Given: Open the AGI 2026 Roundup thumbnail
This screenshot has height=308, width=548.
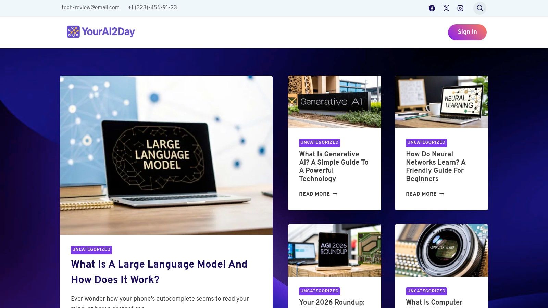Looking at the screenshot, I should 335,250.
